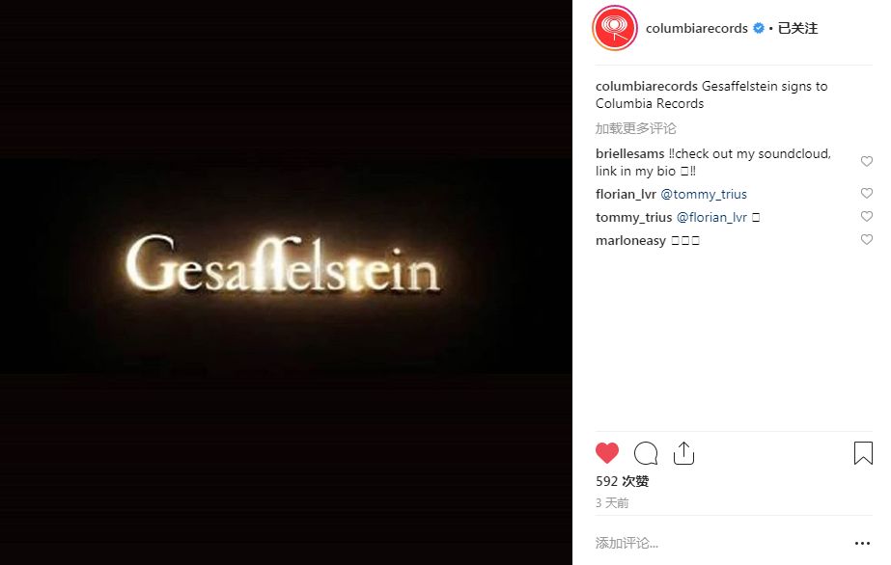891x565 pixels.
Task: Click the 添加评论 comment input field
Action: (719, 544)
